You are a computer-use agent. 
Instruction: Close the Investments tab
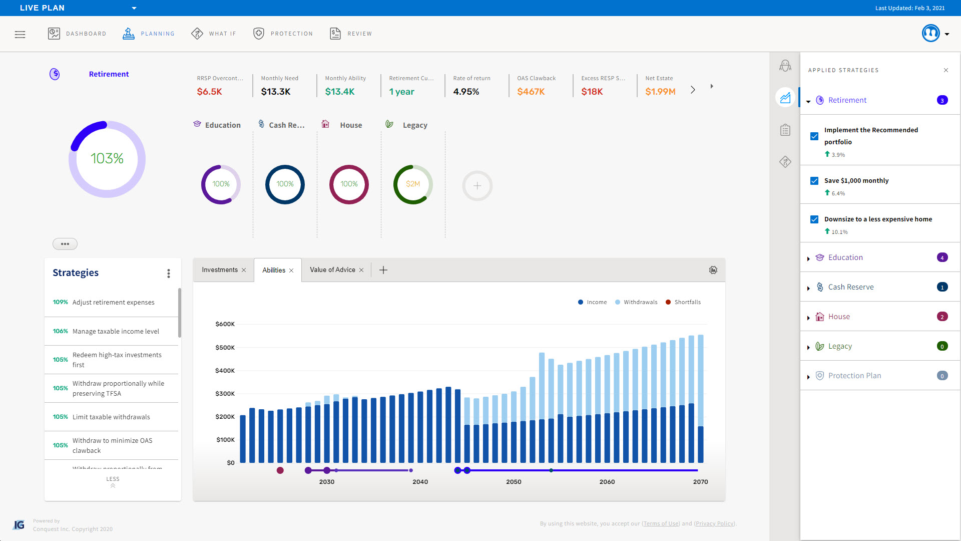pyautogui.click(x=244, y=270)
